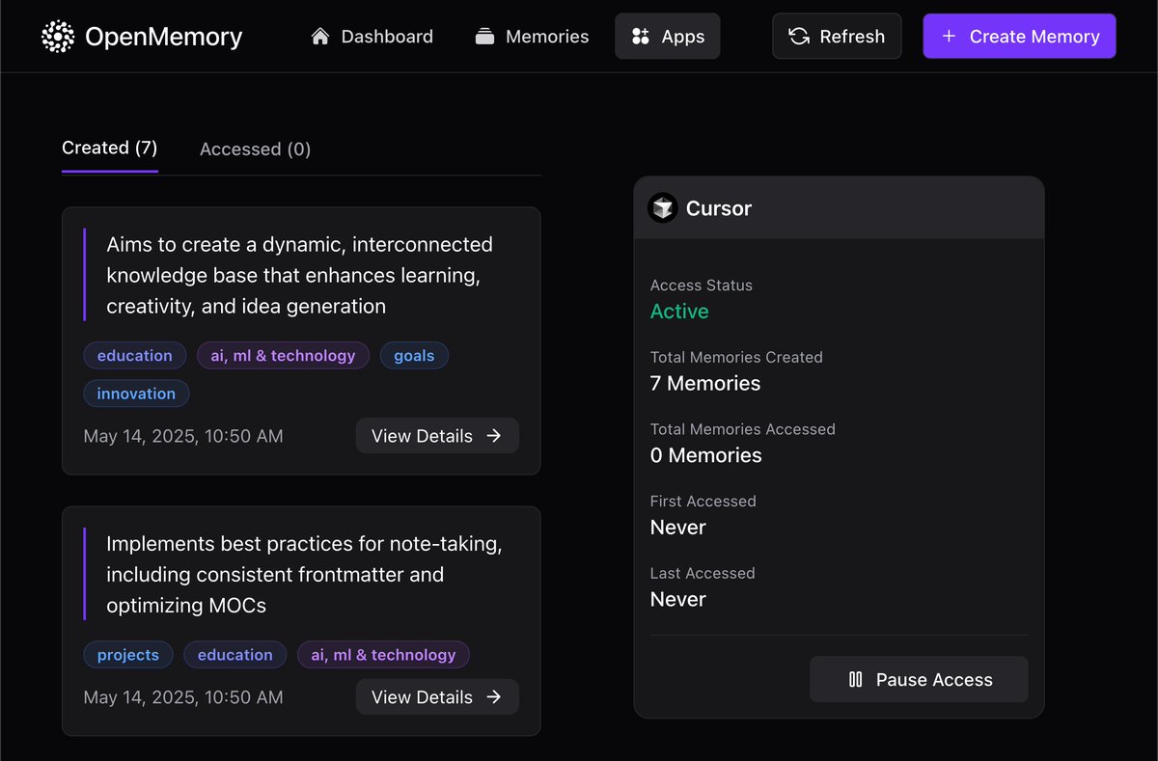This screenshot has width=1158, height=761.
Task: Click the education tag in the knowledge base card
Action: [135, 356]
